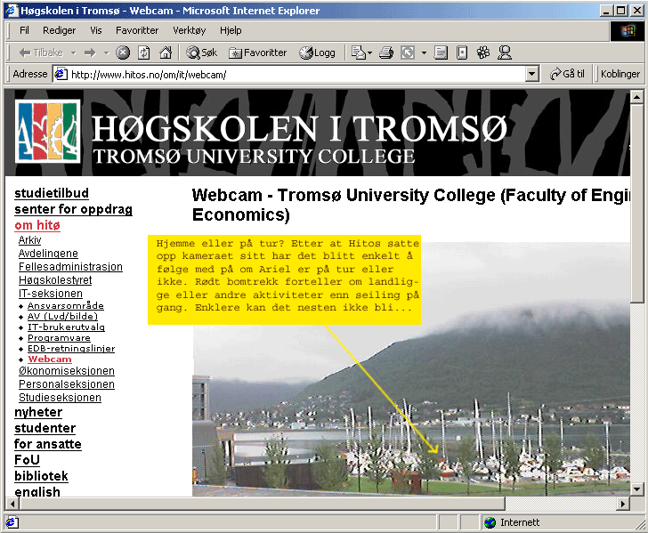The height and width of the screenshot is (533, 648).
Task: Click the Print icon
Action: [386, 52]
